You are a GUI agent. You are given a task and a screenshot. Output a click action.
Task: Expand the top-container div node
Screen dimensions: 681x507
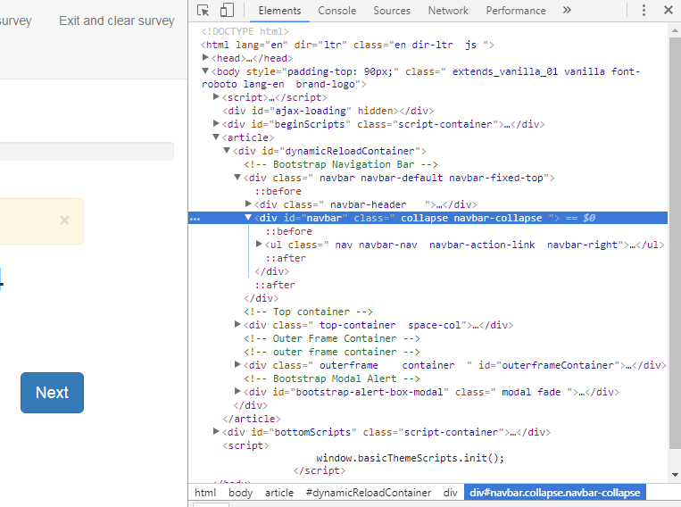click(x=238, y=325)
